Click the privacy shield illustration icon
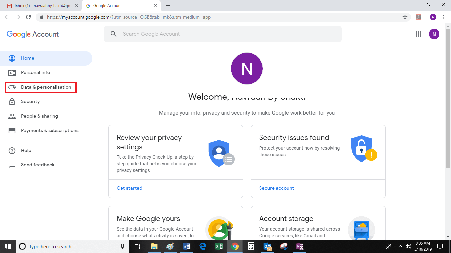Viewport: 451px width, 253px height. click(x=221, y=153)
